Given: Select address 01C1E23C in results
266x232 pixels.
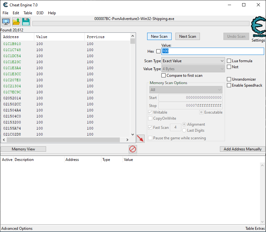Looking at the screenshot, I should (x=12, y=62).
